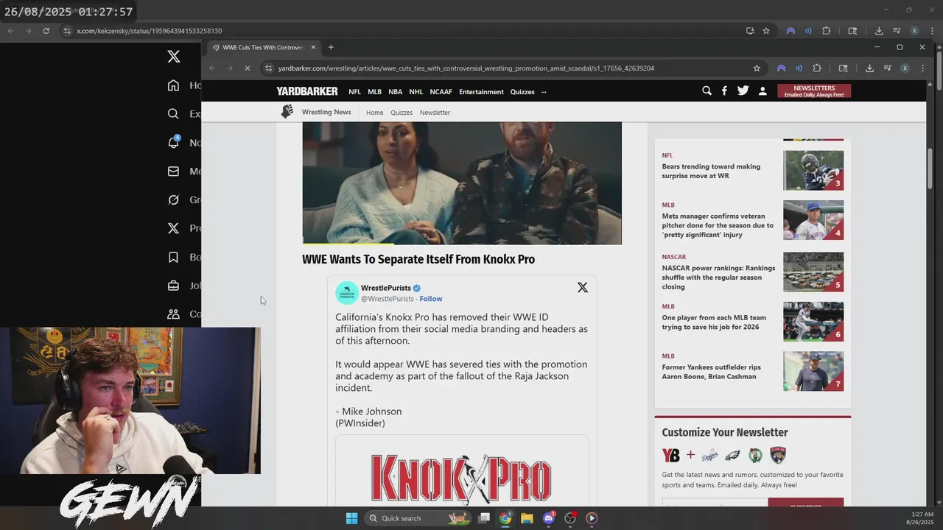Click Quick search box on taskbar
Image resolution: width=943 pixels, height=530 pixels.
tap(416, 518)
